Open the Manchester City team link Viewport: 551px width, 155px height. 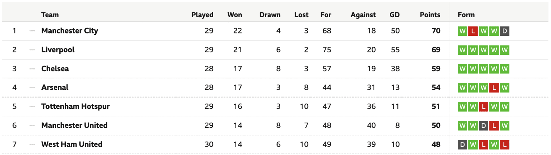(70, 31)
